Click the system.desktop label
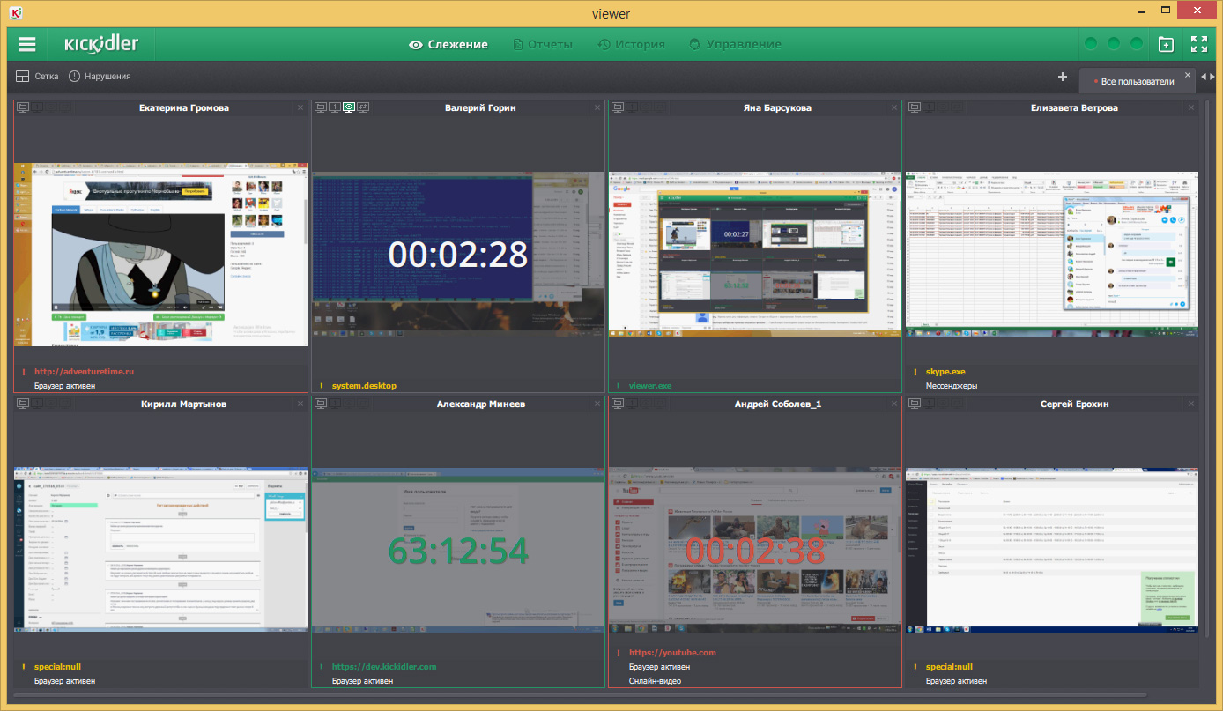This screenshot has width=1223, height=711. tap(364, 386)
